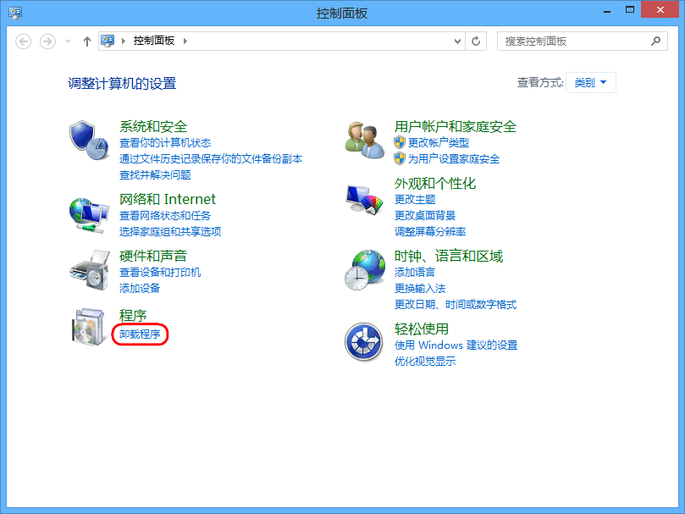Screen dimensions: 685x514
Task: Open the 外观和个性化 monitor icon
Action: [365, 200]
